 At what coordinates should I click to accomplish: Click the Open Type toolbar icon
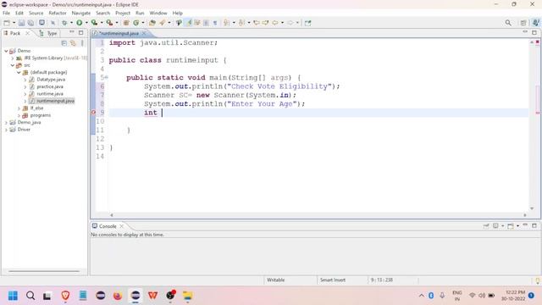(152, 23)
